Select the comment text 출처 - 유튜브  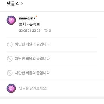point(29,24)
